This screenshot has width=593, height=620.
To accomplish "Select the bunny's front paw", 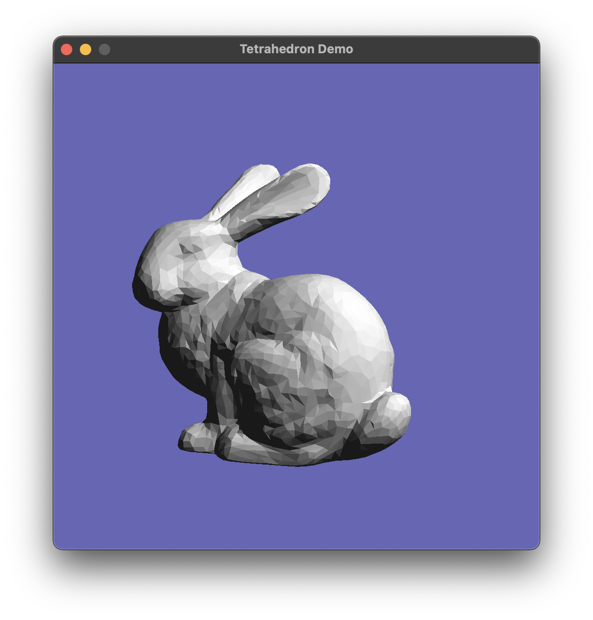I will (196, 437).
